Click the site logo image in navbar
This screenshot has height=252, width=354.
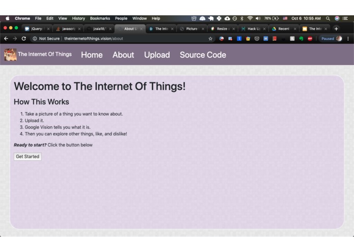tap(10, 55)
